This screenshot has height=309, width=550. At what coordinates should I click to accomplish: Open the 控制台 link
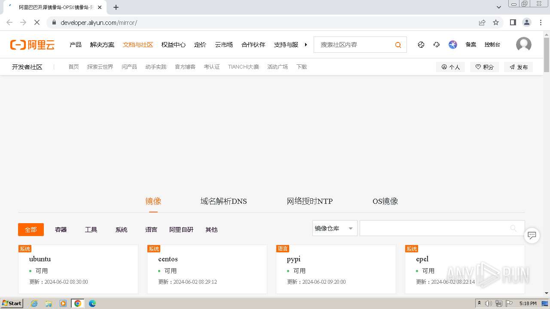[492, 45]
